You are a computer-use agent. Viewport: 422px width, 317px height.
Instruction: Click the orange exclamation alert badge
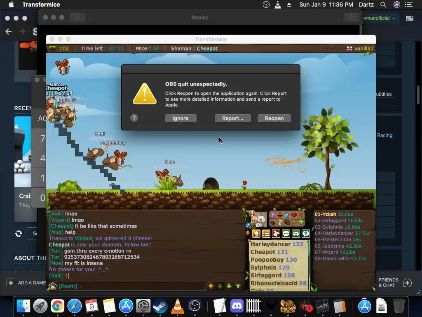(252, 213)
